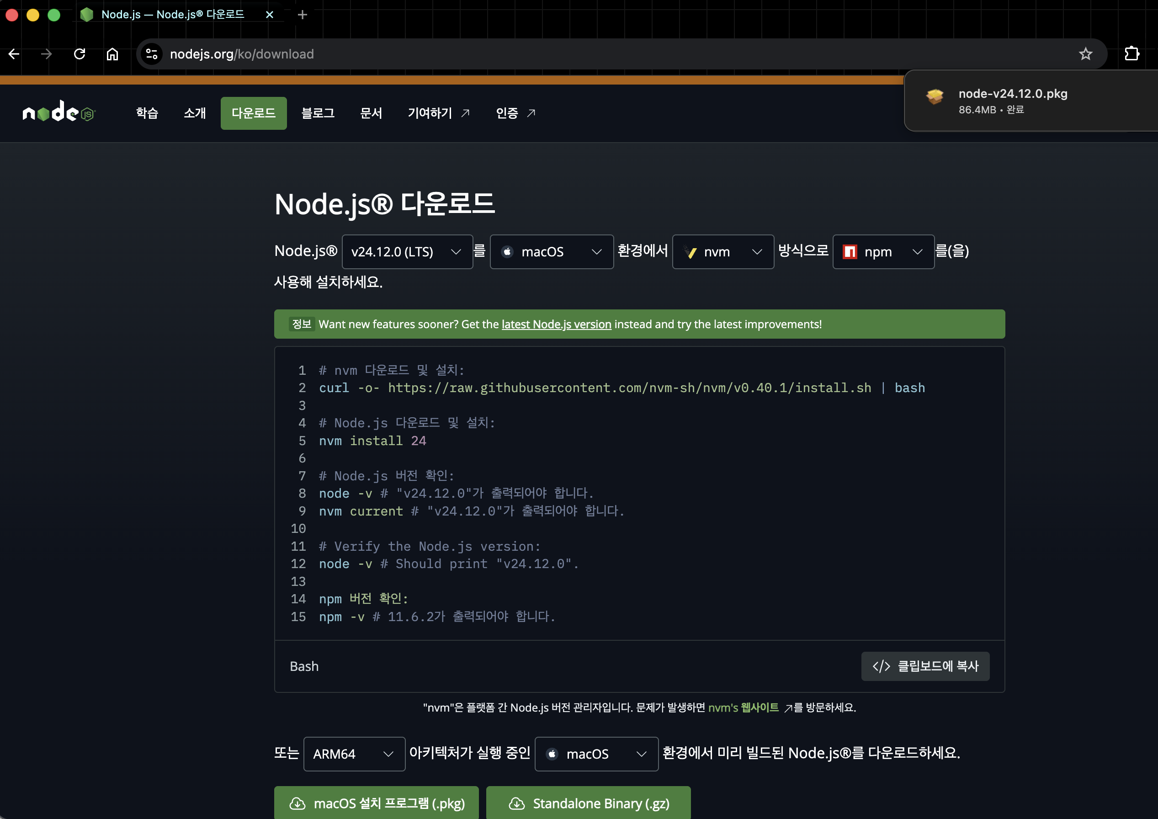Image resolution: width=1158 pixels, height=819 pixels.
Task: Click the Node.js logo in header
Action: point(58,112)
